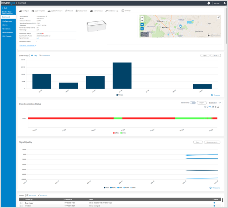Screen dimensions: 228x208
Task: Zoom in on the map
Action: 142,17
